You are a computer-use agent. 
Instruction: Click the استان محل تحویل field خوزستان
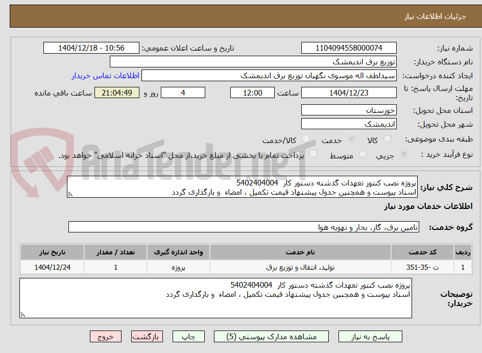tap(349, 110)
